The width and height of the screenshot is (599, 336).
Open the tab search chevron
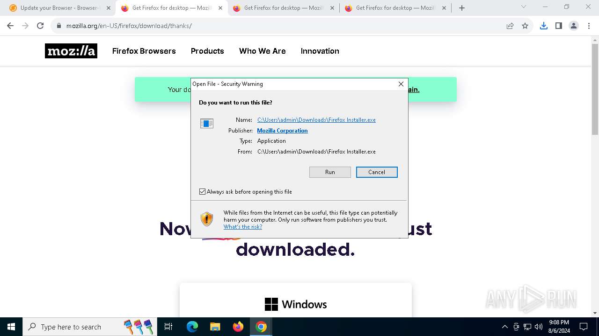point(524,7)
